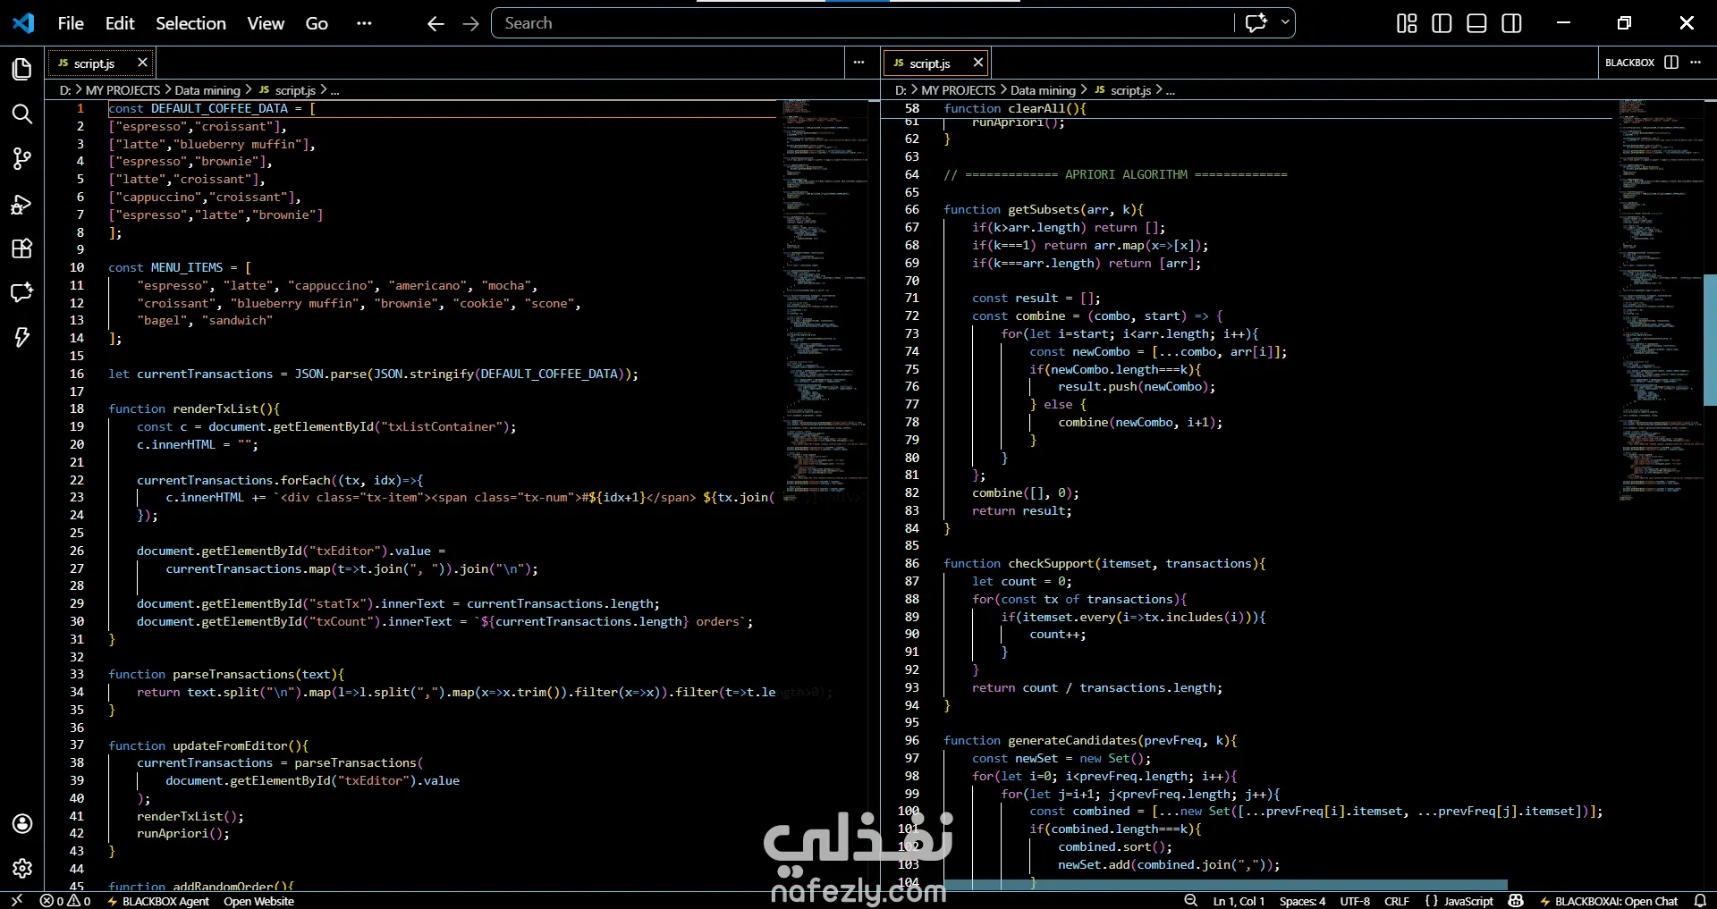Open the notifications bell in status bar
The width and height of the screenshot is (1717, 909).
pyautogui.click(x=1700, y=900)
